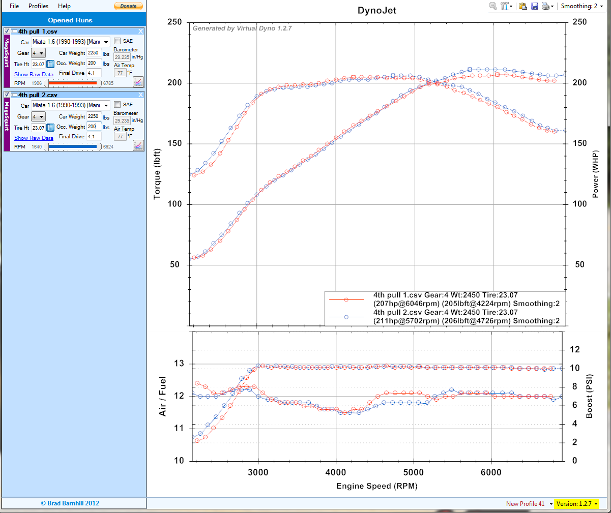Enable SAE correction for 4th pull 2
The image size is (611, 513).
point(118,105)
